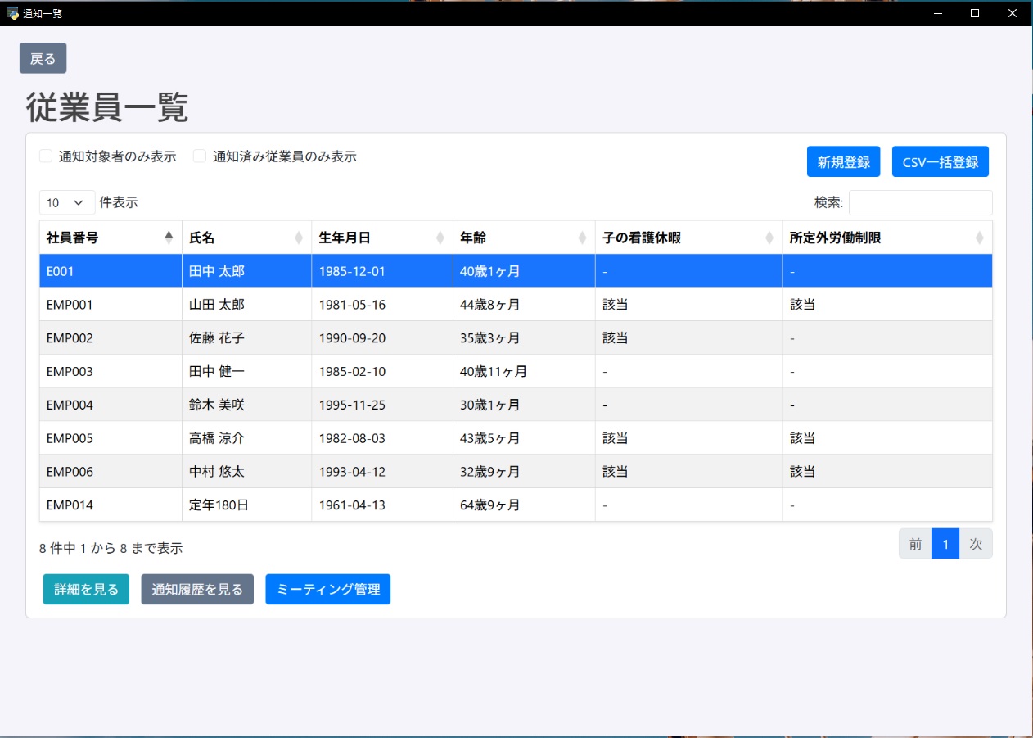Go to 前 previous page

coord(915,544)
